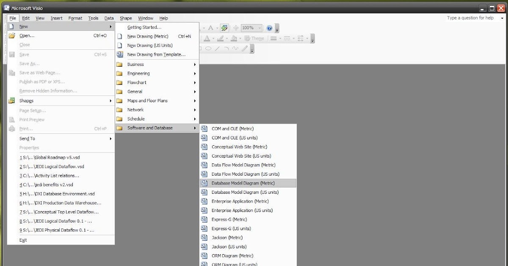The width and height of the screenshot is (508, 266).
Task: Click Exit in the File menu
Action: 61,240
